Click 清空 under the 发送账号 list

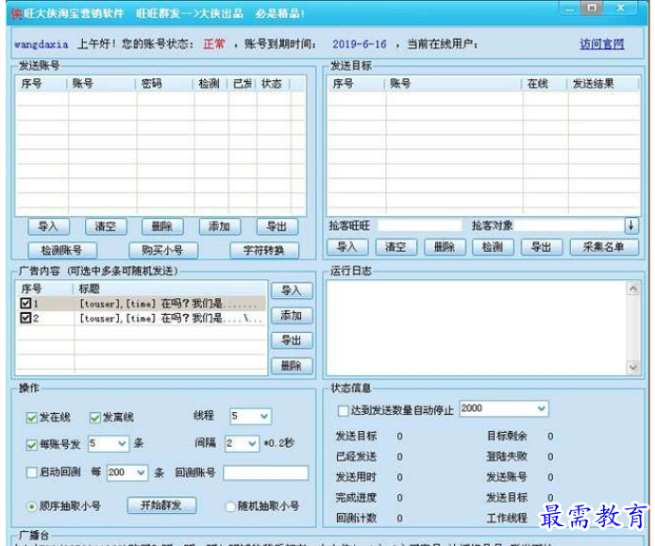(x=106, y=226)
